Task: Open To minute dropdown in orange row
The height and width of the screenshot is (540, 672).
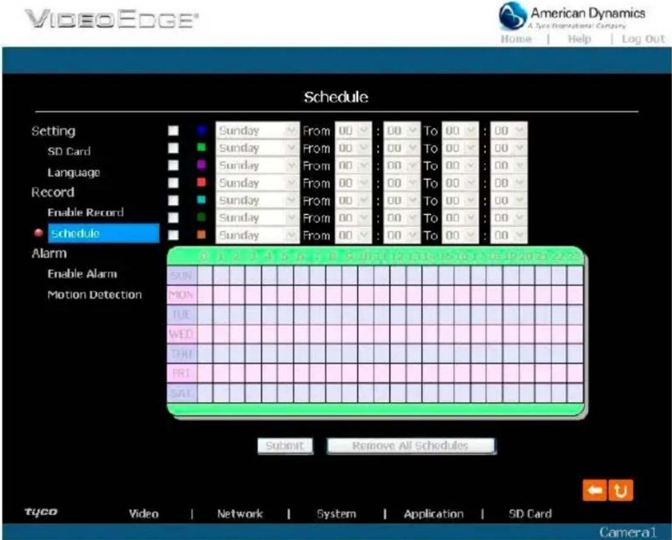Action: tap(509, 235)
